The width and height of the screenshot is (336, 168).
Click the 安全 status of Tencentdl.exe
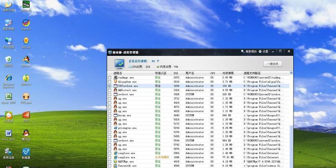[158, 165]
